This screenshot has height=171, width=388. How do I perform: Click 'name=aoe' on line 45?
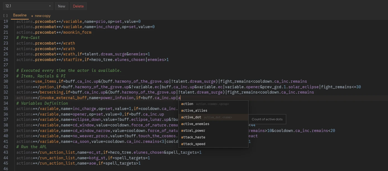pyautogui.click(x=87, y=163)
